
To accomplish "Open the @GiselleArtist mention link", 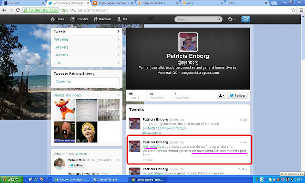I will 153,146.
